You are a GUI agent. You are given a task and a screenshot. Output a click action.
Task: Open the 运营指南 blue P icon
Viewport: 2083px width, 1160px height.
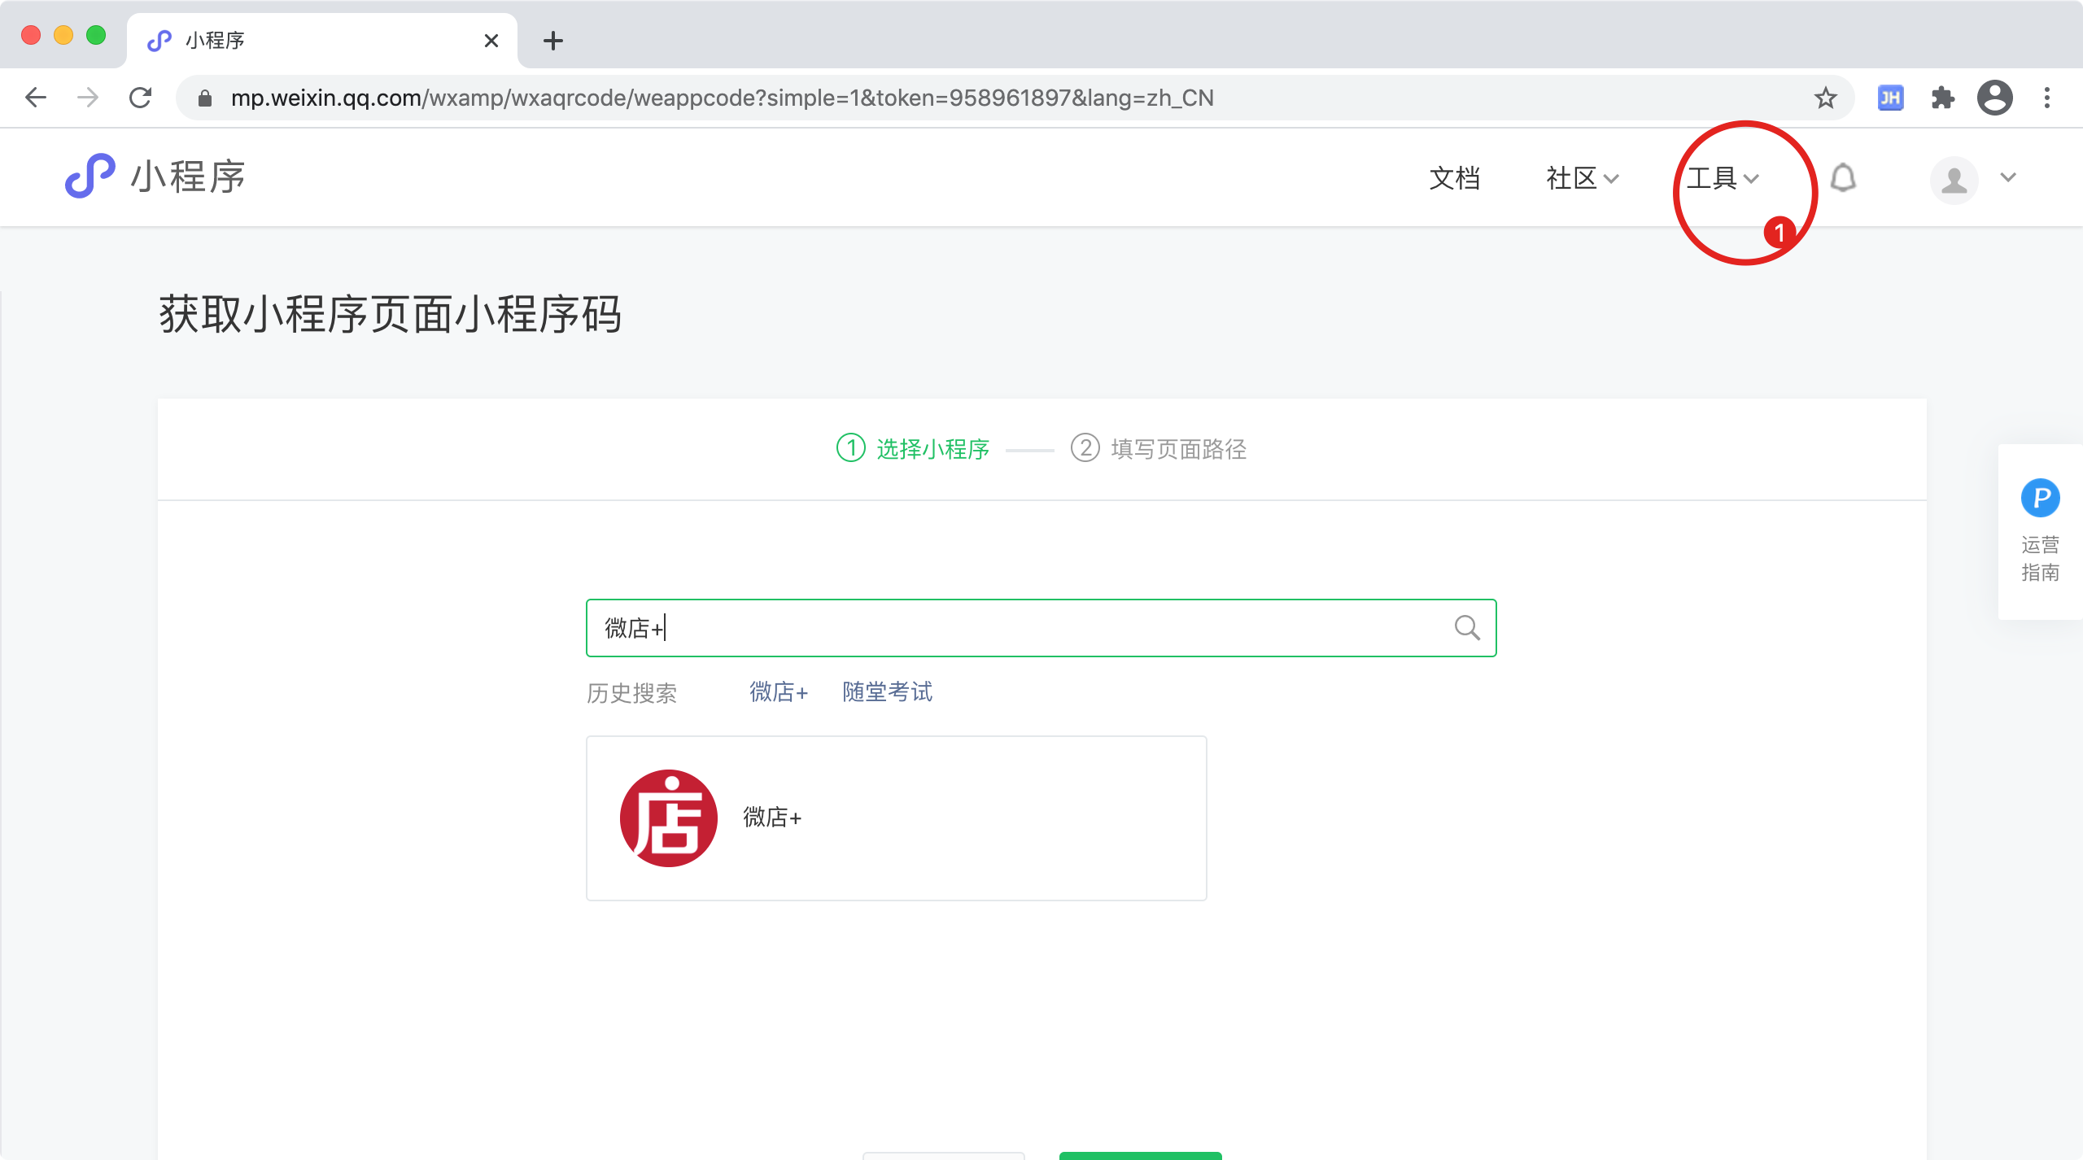coord(2040,498)
